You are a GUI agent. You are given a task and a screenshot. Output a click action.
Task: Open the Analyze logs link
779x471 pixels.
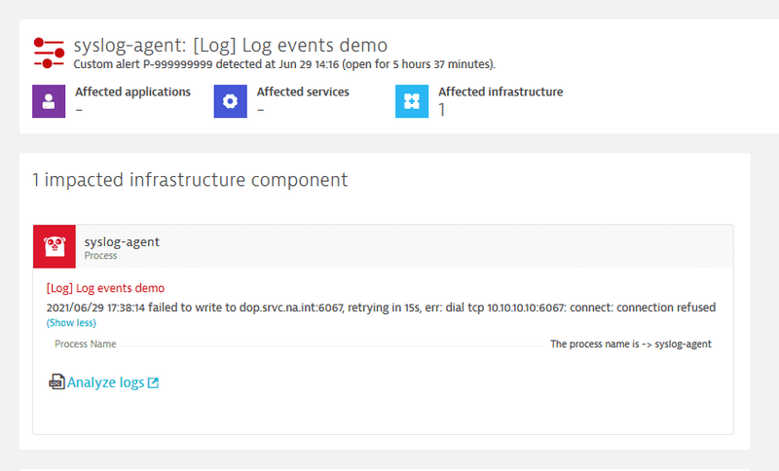(105, 382)
